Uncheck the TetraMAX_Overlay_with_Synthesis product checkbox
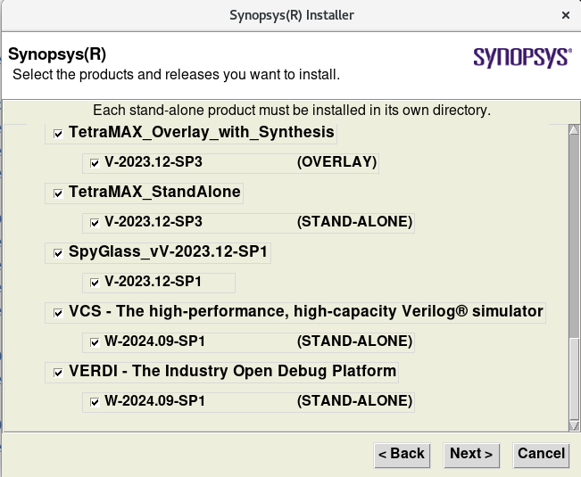The image size is (581, 477). [58, 134]
